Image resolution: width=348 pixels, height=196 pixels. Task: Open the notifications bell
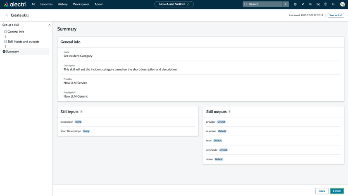[x=333, y=4]
